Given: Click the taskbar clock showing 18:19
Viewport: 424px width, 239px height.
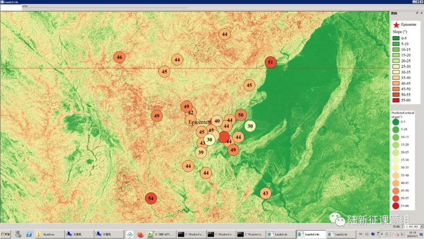Looking at the screenshot, I should (x=412, y=234).
